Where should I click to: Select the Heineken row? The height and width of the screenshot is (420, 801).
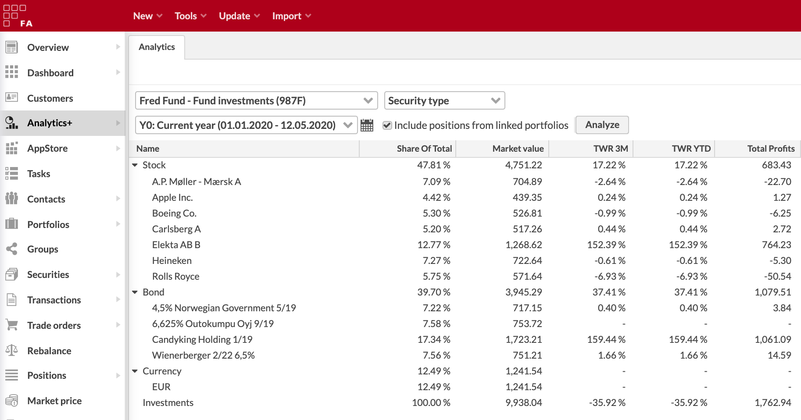point(465,260)
